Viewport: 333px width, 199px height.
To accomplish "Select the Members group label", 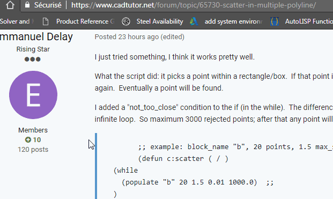I will 33,130.
